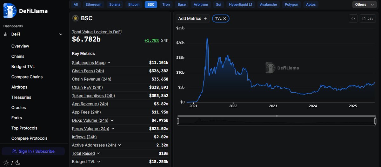381x167 pixels.
Task: Open the Compare Chains sidebar link
Action: click(x=27, y=77)
